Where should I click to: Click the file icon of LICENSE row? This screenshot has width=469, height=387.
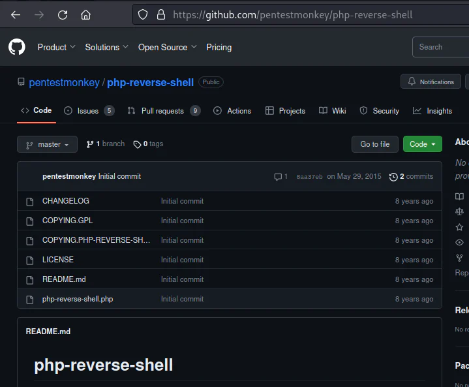click(29, 260)
